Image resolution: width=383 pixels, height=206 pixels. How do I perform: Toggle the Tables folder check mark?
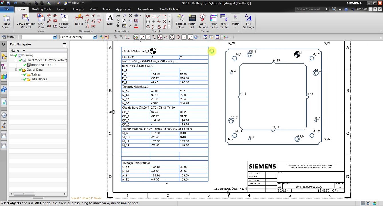tap(25, 74)
